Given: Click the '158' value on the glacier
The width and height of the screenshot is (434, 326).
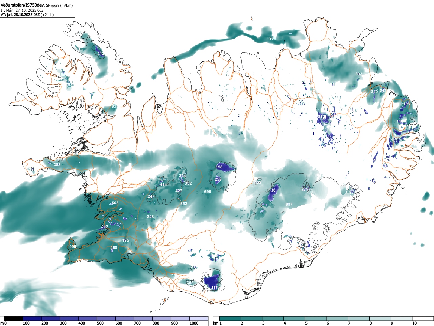Looking at the screenshot, I should [x=219, y=167].
